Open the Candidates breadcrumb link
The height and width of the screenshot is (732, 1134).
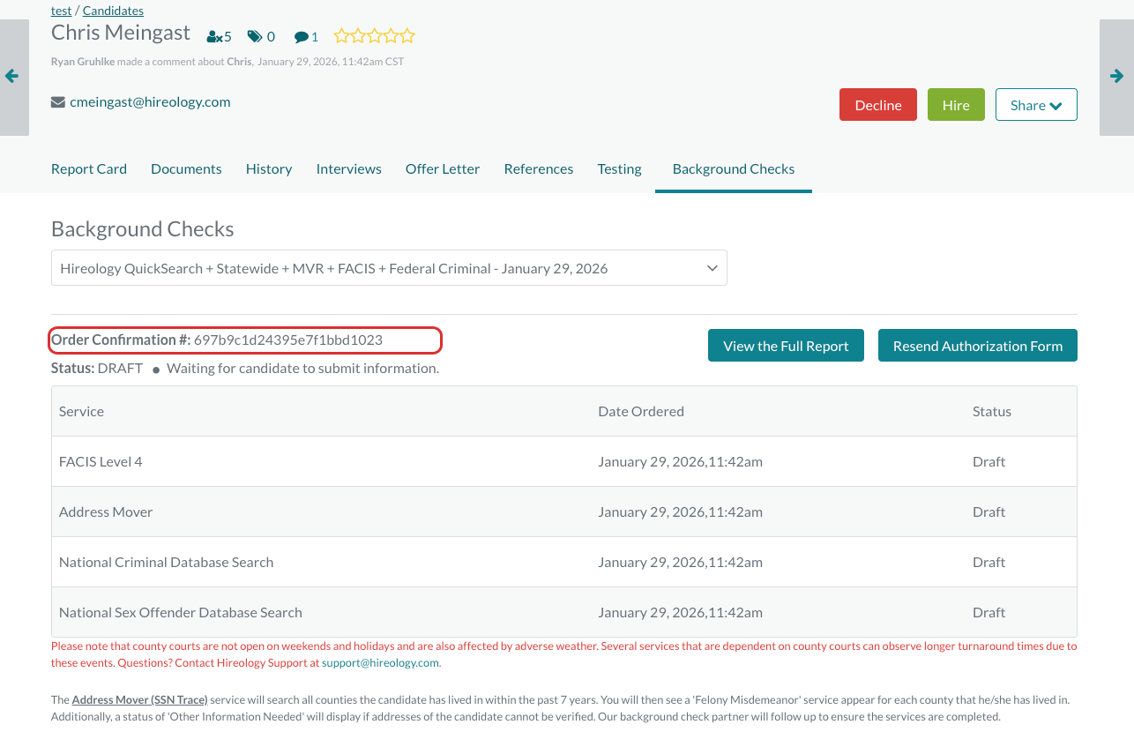point(113,11)
